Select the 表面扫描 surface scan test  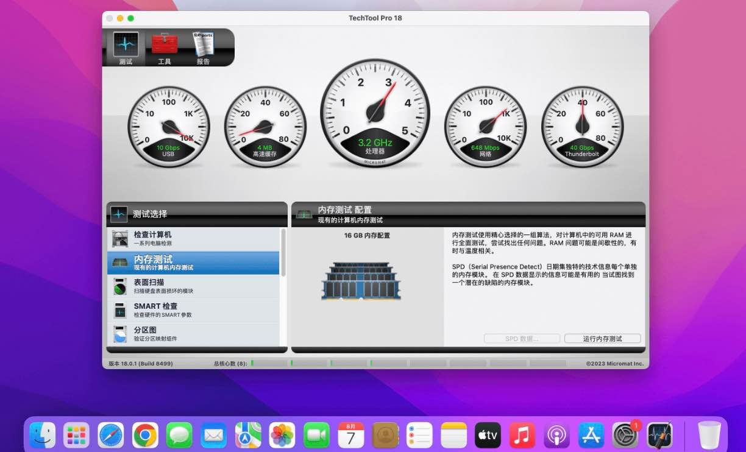click(x=193, y=286)
